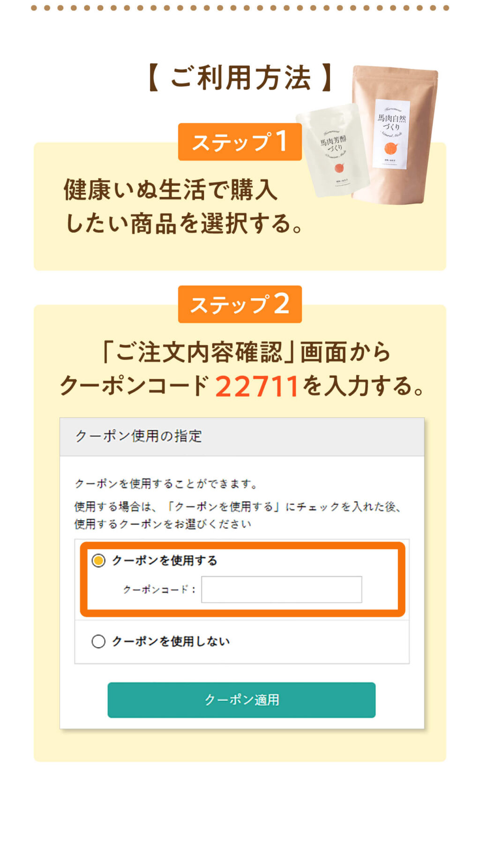Click the クーポンを使用することができます sentence
480x852 pixels.
tap(166, 483)
